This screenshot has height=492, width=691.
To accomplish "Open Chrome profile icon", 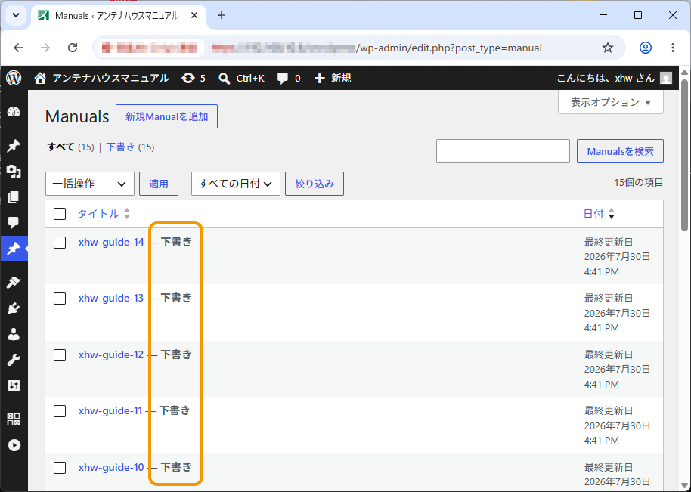I will pos(645,48).
